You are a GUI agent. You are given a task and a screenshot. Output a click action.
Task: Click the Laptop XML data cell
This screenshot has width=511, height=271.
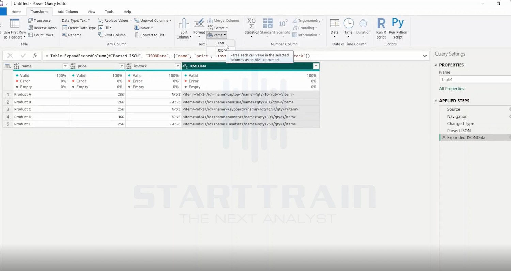(x=250, y=94)
